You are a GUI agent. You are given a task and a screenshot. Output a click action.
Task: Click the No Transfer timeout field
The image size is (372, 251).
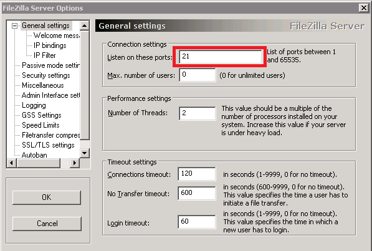pos(197,193)
